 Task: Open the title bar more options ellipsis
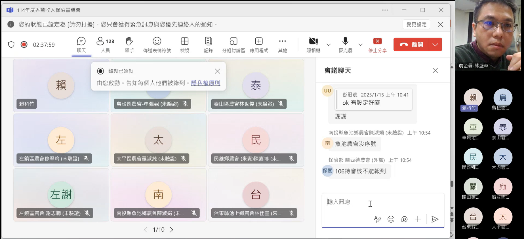[x=385, y=10]
